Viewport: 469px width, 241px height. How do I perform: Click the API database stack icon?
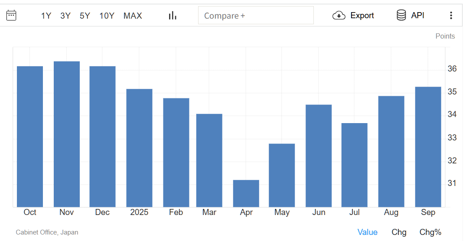click(x=401, y=15)
